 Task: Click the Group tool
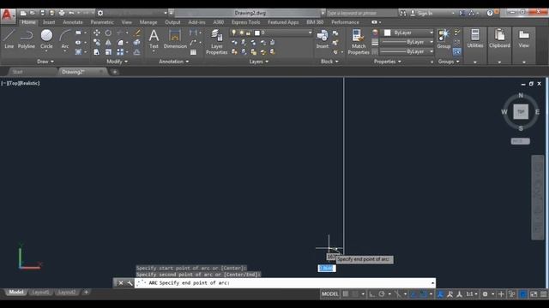click(x=443, y=38)
